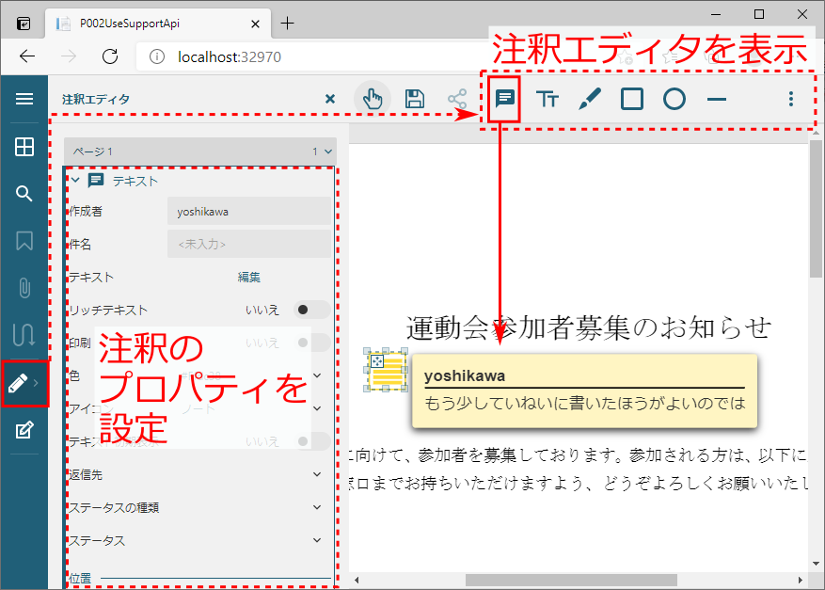Image resolution: width=825 pixels, height=590 pixels.
Task: Click the horizontal scrollbar right arrow
Action: 800,580
